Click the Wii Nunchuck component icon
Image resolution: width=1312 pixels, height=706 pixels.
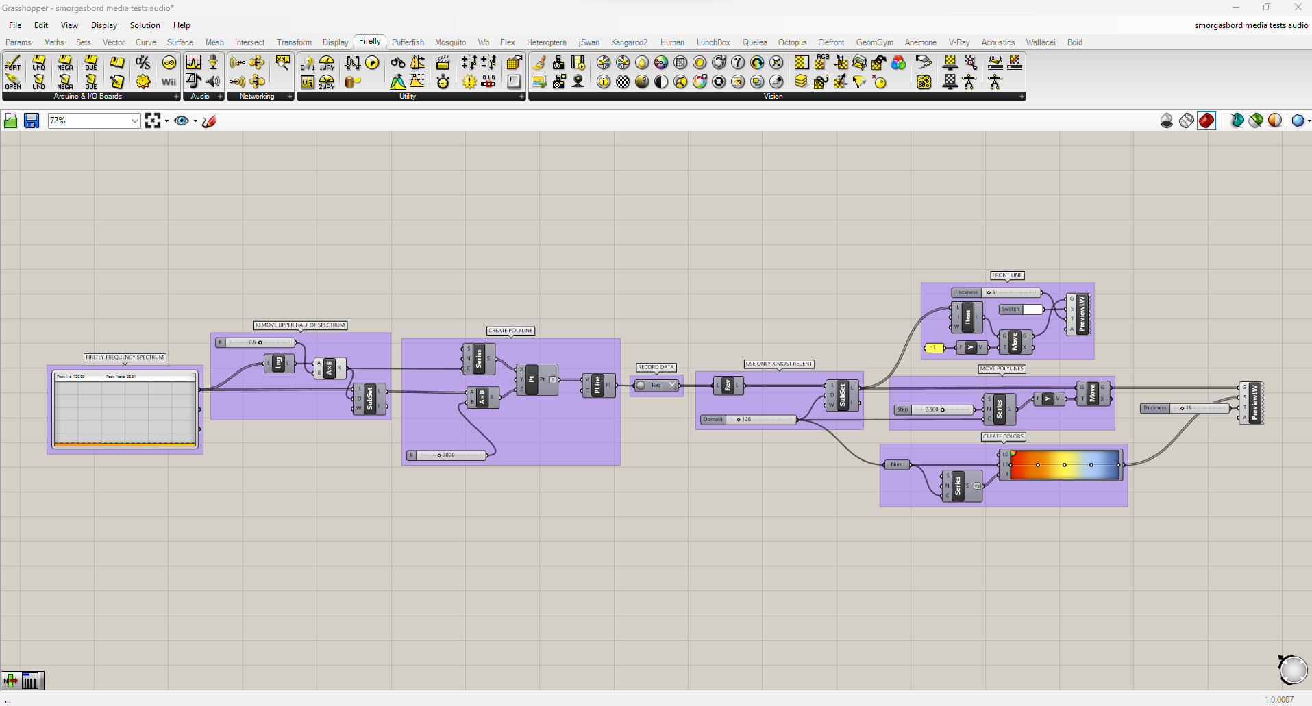pyautogui.click(x=169, y=81)
